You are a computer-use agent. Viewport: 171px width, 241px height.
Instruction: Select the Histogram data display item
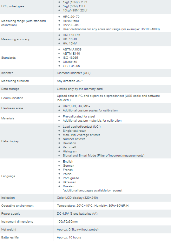click(70, 151)
